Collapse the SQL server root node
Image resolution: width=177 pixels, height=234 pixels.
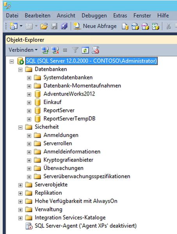coord(12,62)
